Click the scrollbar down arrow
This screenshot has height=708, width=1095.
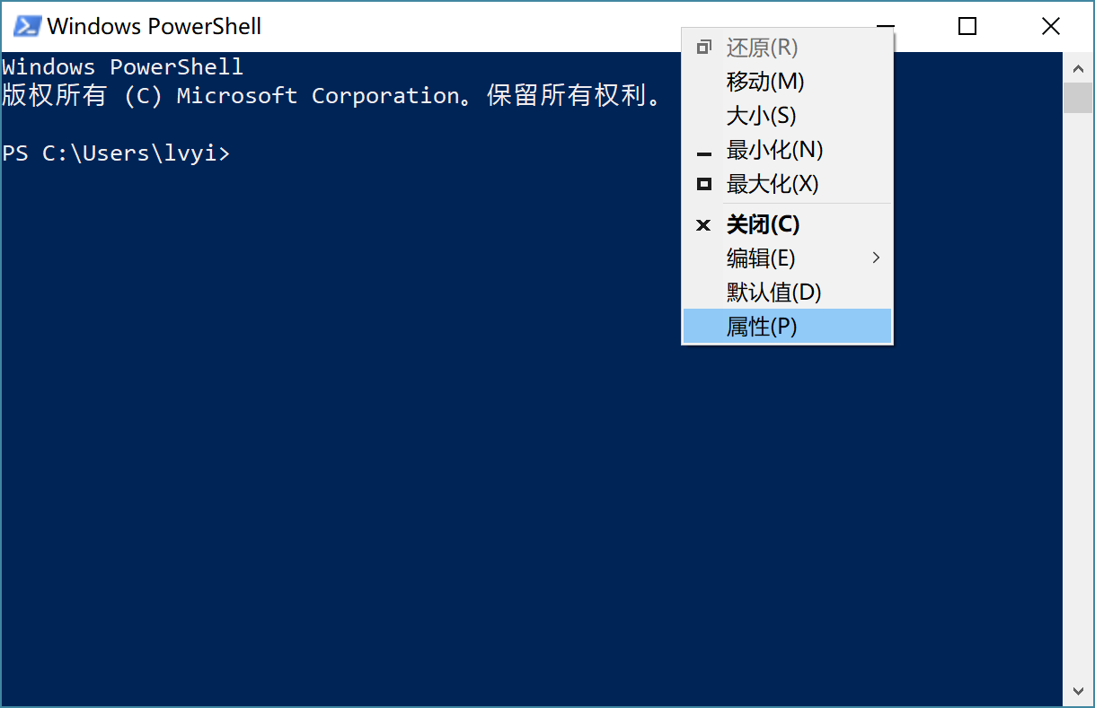coord(1078,691)
